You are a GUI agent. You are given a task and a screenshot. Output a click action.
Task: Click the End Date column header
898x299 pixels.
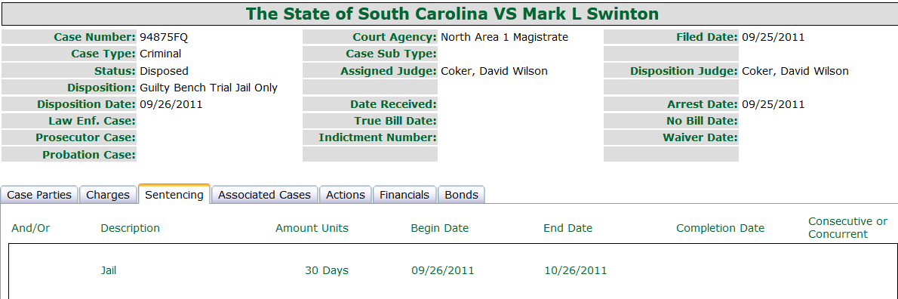567,228
